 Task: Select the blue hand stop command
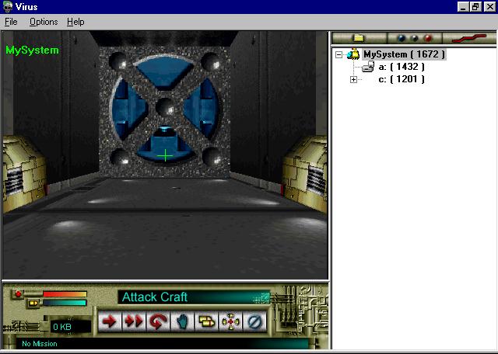182,321
